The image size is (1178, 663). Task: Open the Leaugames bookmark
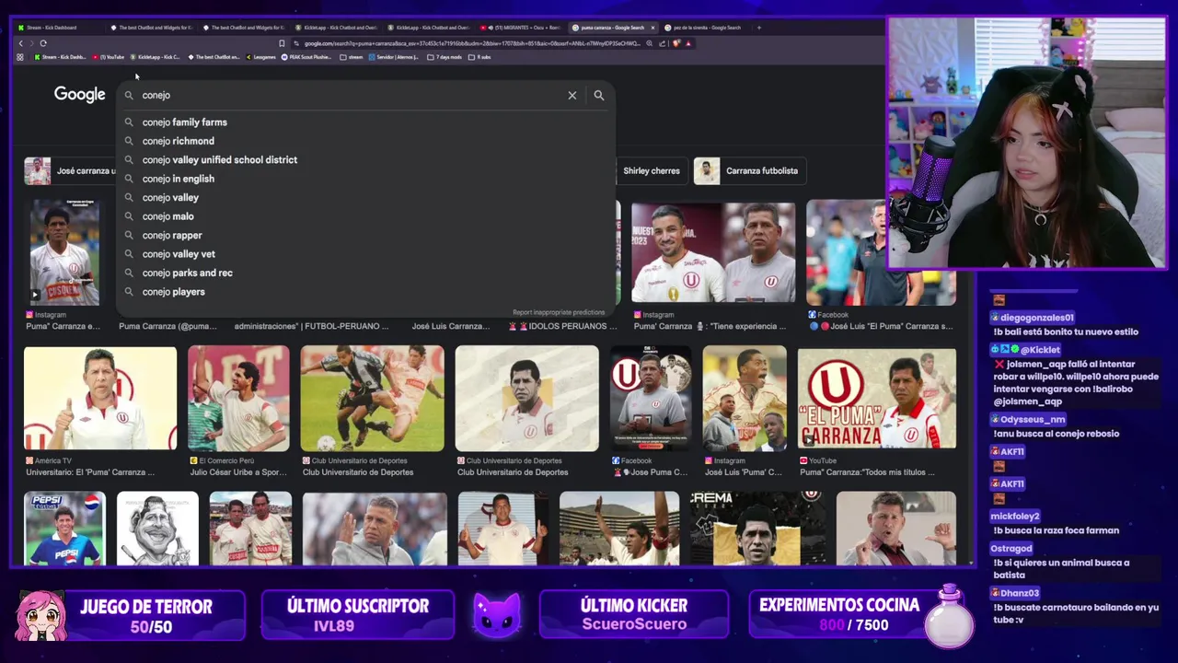pos(260,57)
